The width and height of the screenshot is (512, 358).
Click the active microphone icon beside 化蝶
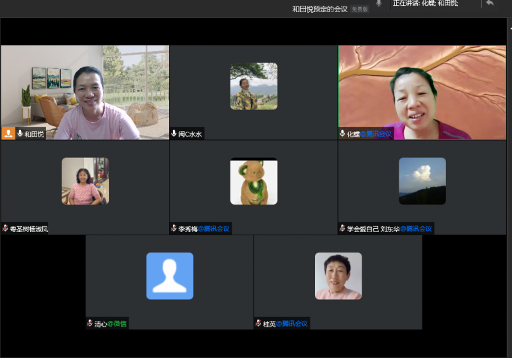point(342,134)
